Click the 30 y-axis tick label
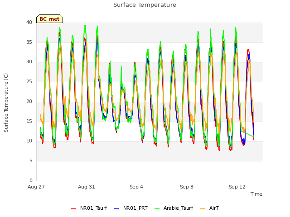Screen dimensions: 290x217 tap(29, 62)
